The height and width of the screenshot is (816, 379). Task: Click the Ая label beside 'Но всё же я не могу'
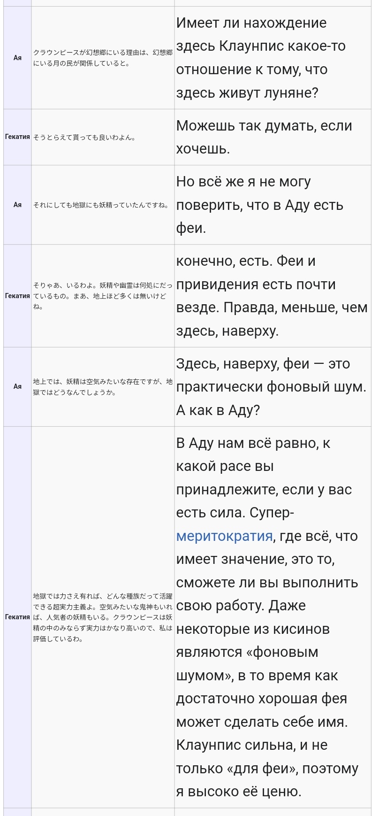(x=17, y=205)
